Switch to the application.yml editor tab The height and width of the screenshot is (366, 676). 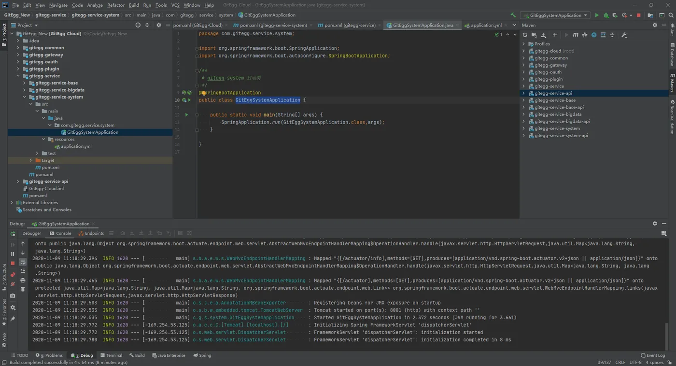point(486,25)
